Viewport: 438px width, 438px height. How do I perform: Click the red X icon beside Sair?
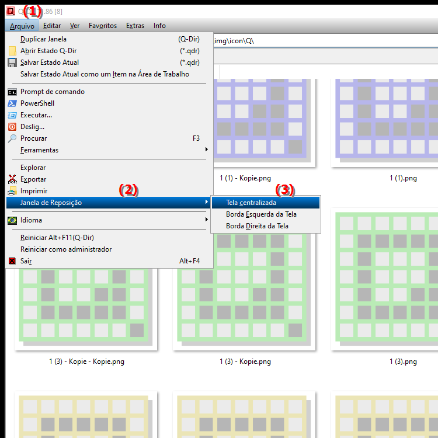pos(12,261)
